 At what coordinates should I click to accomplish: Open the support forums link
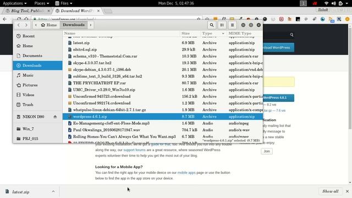[134, 150]
